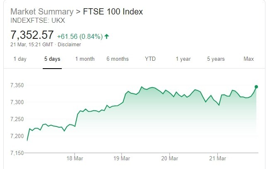Click the +61.56 (0.84%) change figure

point(80,36)
